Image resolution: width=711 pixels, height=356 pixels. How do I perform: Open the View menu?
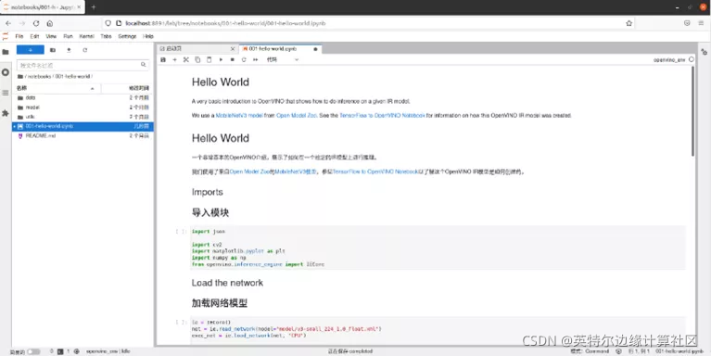[x=51, y=36]
